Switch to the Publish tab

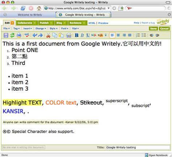pos(44,23)
